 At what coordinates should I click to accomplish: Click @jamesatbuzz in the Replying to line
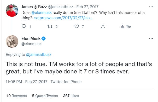(x=39, y=55)
